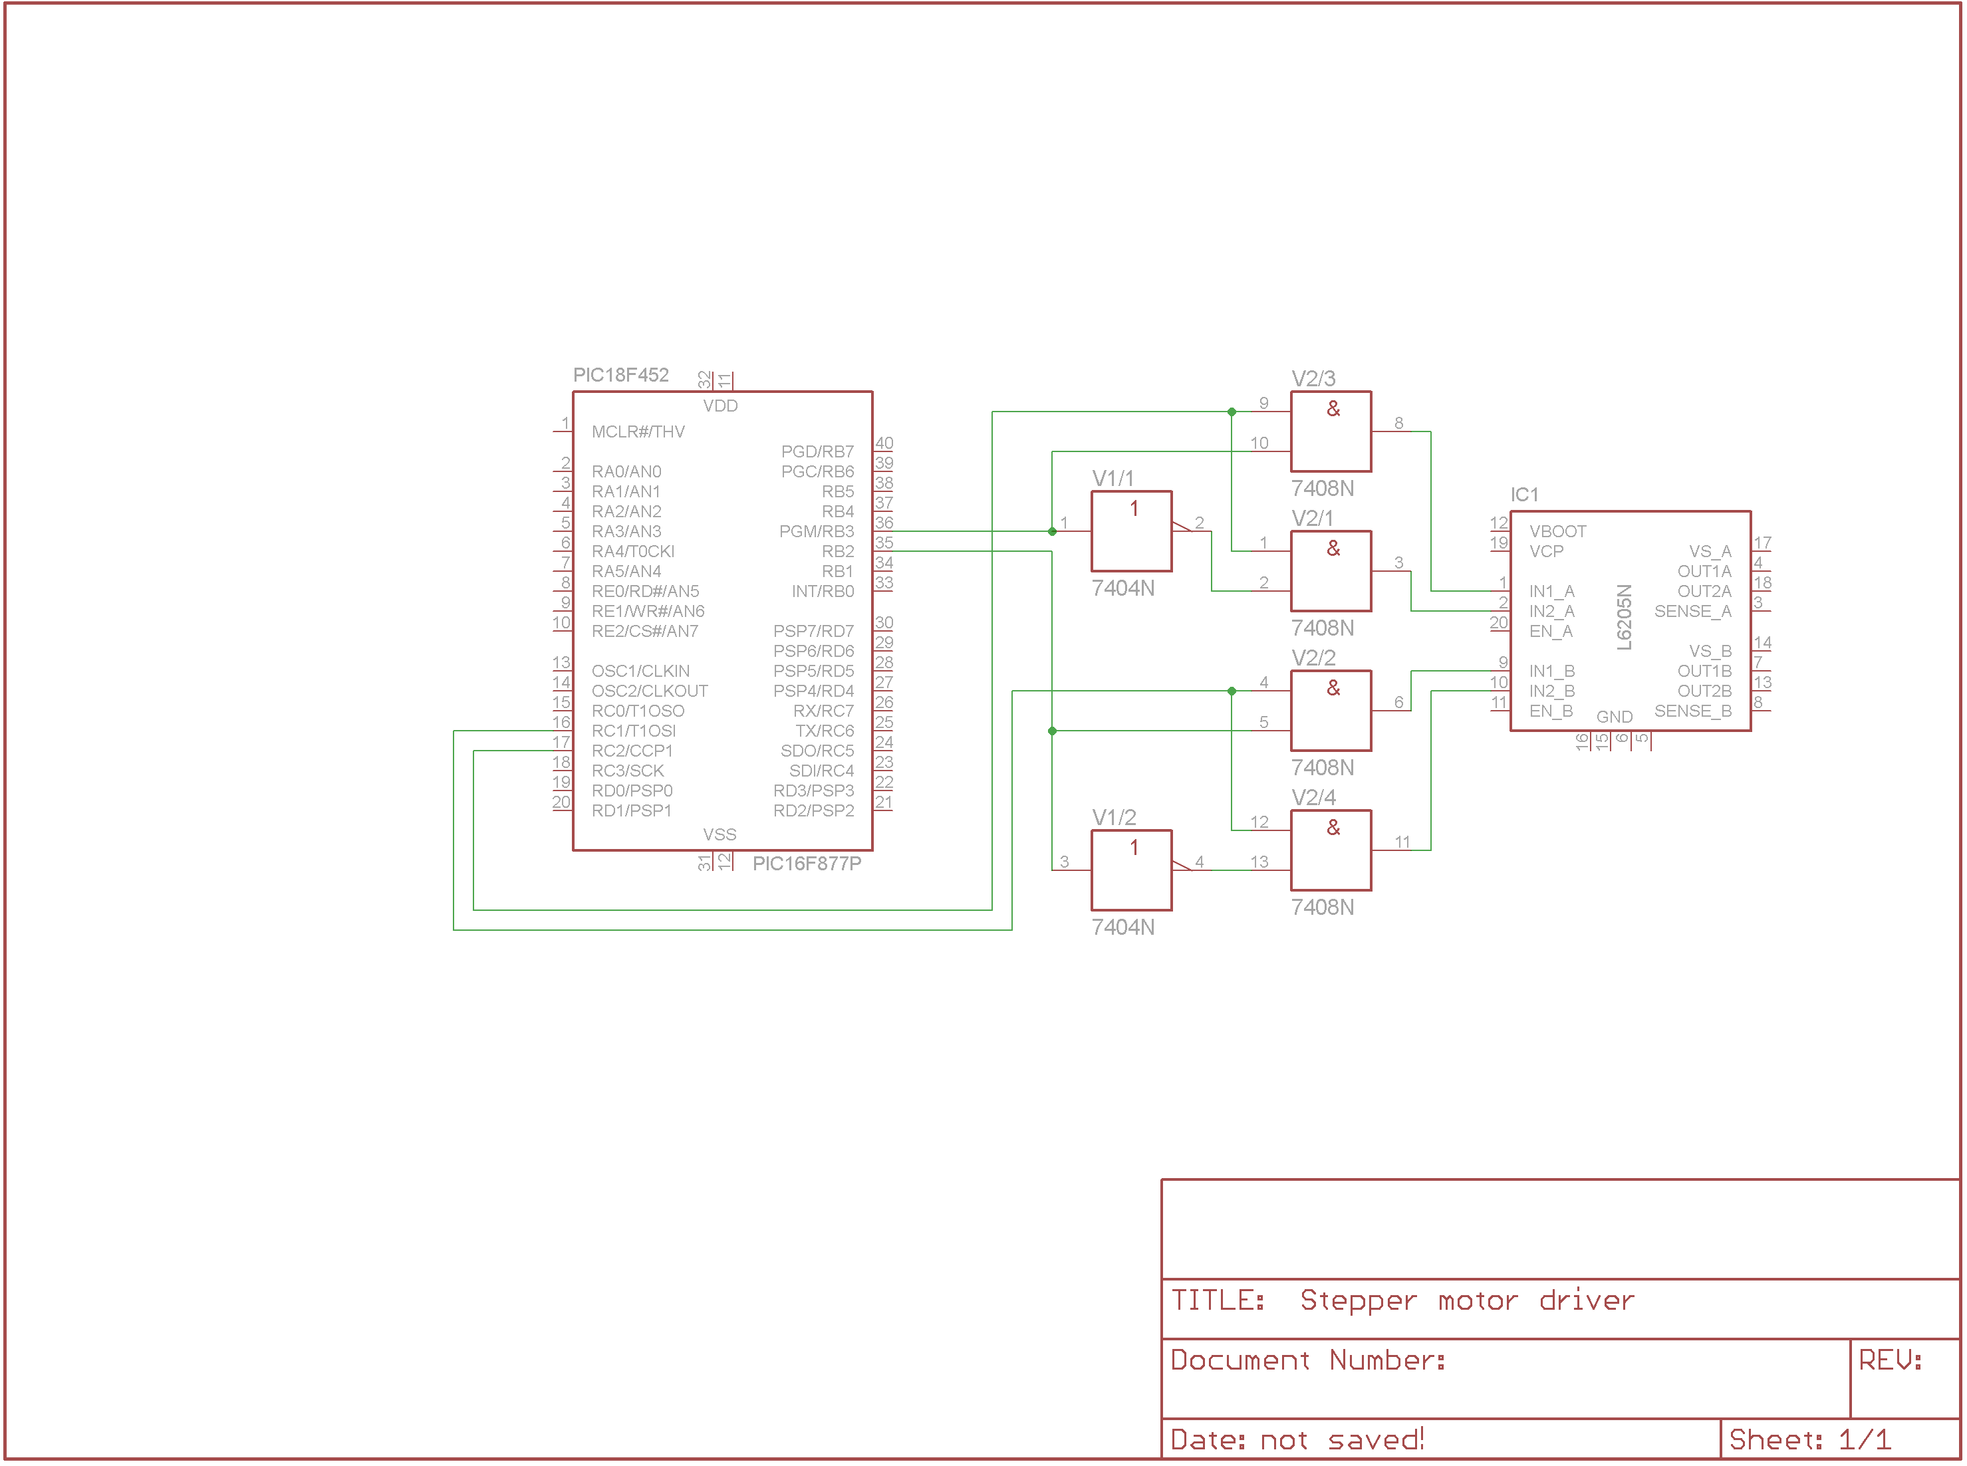Click the junction dot at V1/1 pin 1
Viewport: 1967px width, 1466px height.
[1053, 533]
